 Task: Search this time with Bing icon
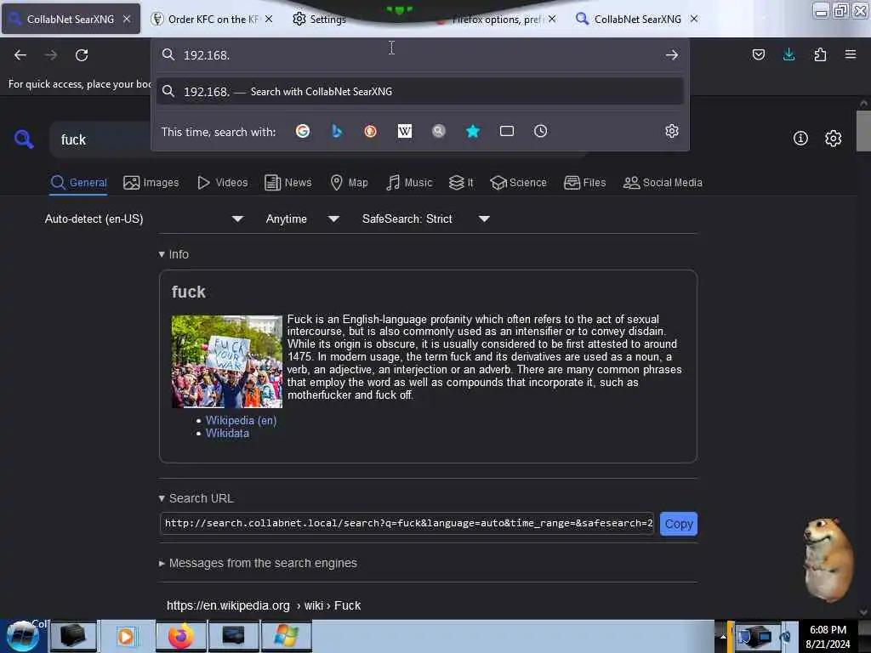coord(337,132)
